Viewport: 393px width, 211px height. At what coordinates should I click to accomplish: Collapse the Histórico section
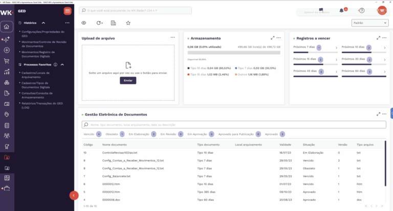[43, 23]
